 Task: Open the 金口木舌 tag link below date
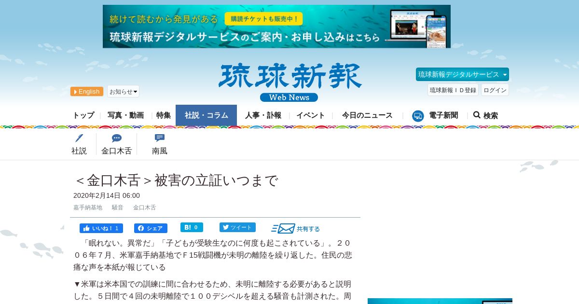tap(144, 207)
